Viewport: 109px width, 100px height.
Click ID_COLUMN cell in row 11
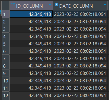[x=31, y=88]
